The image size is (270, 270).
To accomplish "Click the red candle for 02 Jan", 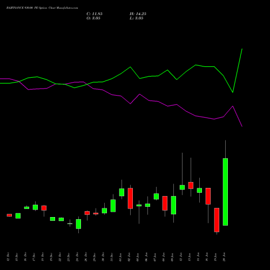I will click(x=130, y=198).
